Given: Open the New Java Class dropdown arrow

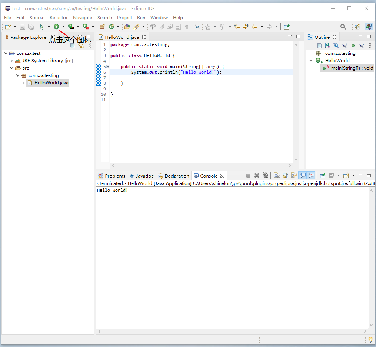Looking at the screenshot, I should tap(118, 27).
